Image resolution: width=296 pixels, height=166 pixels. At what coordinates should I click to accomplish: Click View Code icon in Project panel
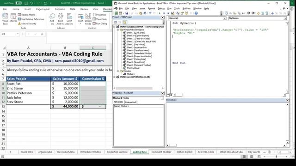tap(115, 22)
